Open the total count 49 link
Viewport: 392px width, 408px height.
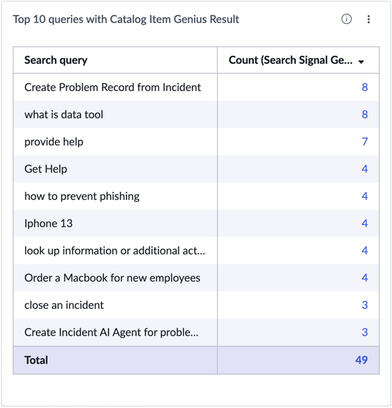(x=361, y=360)
